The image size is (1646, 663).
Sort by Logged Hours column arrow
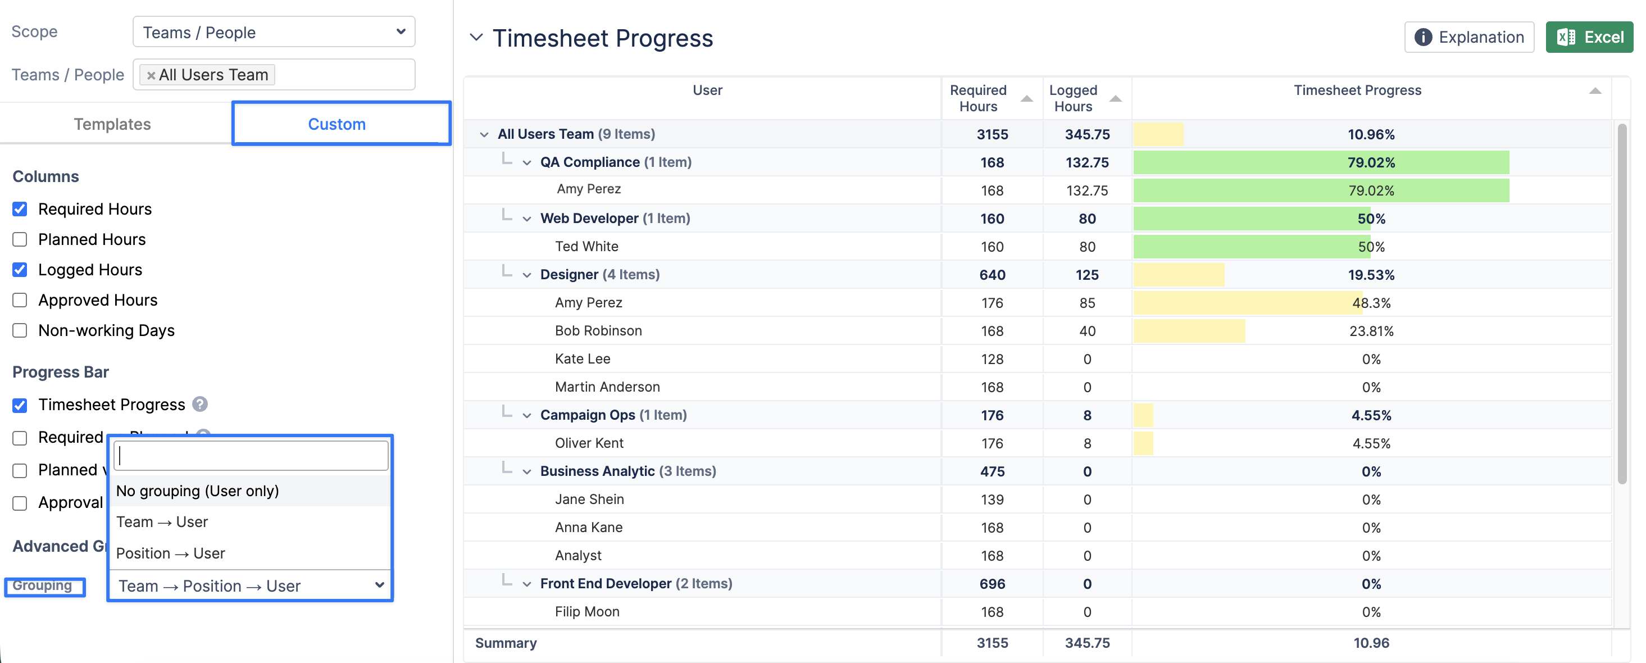coord(1116,98)
